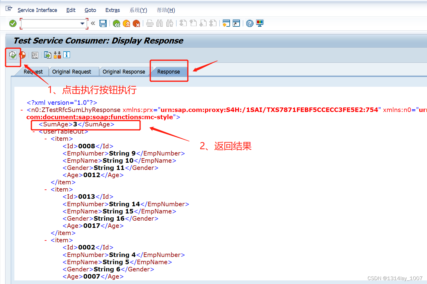
Task: Click the First Page icon
Action: click(x=183, y=23)
